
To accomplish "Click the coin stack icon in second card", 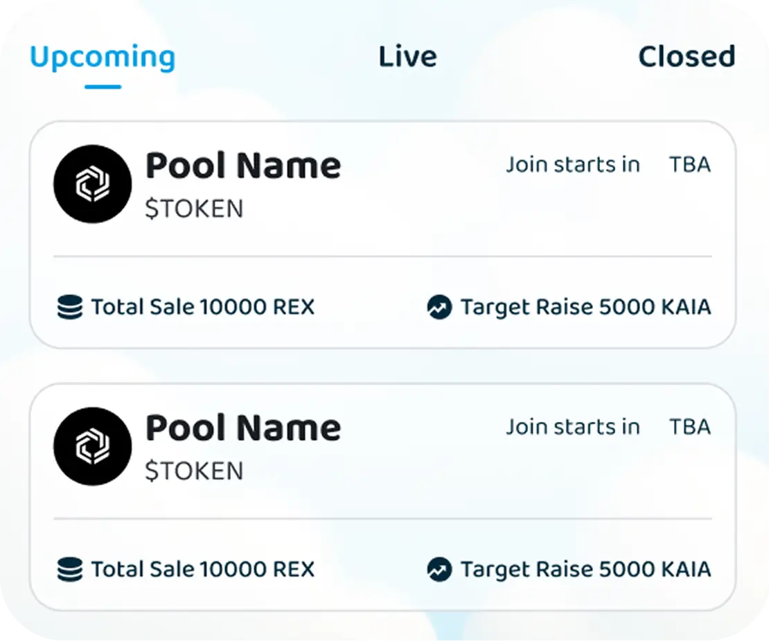I will 69,569.
